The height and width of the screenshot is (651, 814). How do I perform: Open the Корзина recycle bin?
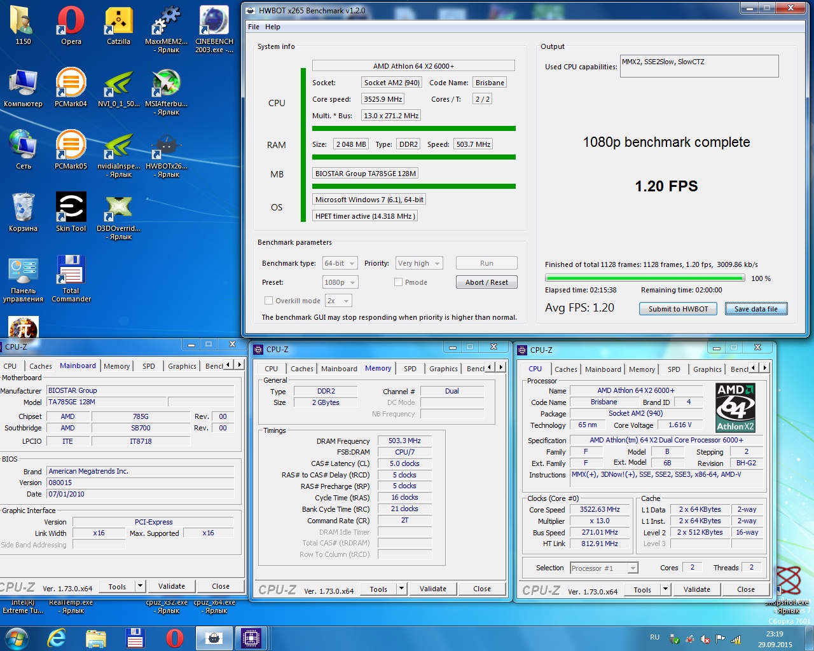pyautogui.click(x=23, y=212)
